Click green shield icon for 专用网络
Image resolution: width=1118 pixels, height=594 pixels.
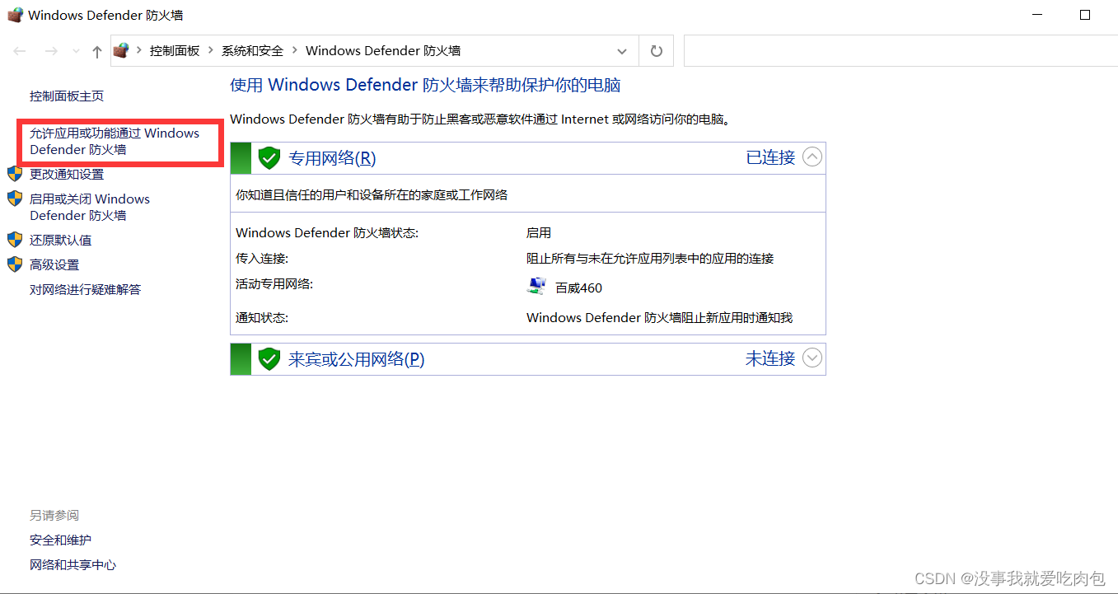click(x=269, y=158)
